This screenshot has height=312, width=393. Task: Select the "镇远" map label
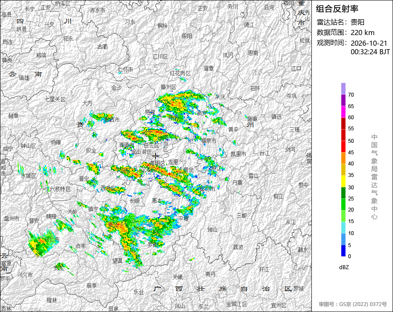276,117
